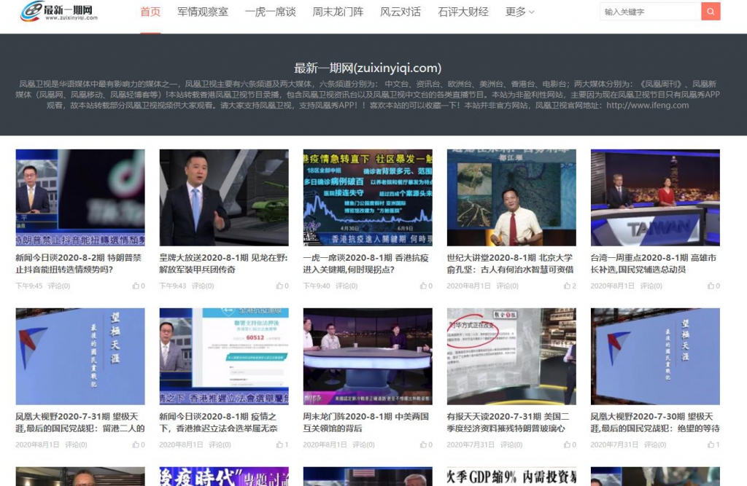Open the 风云对话 menu item

tap(400, 12)
